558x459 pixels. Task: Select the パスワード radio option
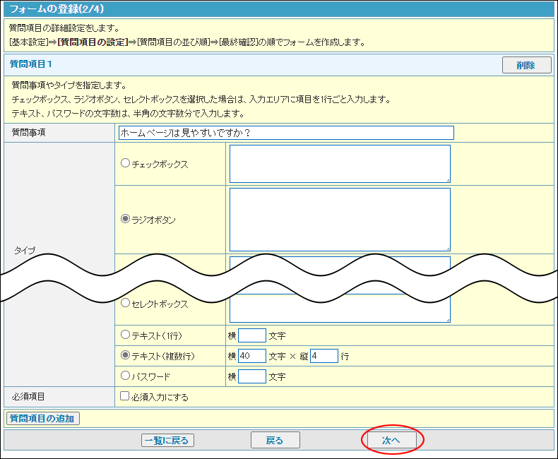(126, 376)
